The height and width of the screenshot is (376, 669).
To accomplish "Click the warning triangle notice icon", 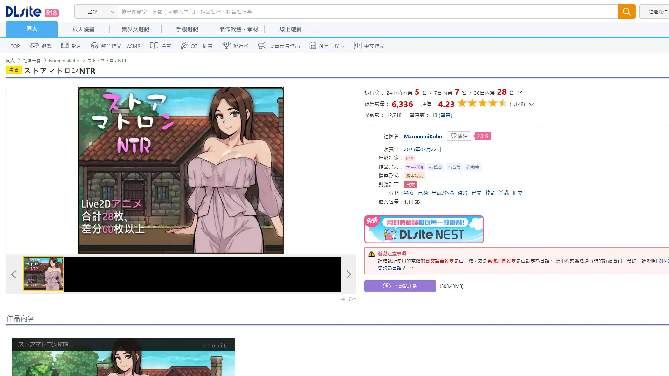I will (371, 254).
